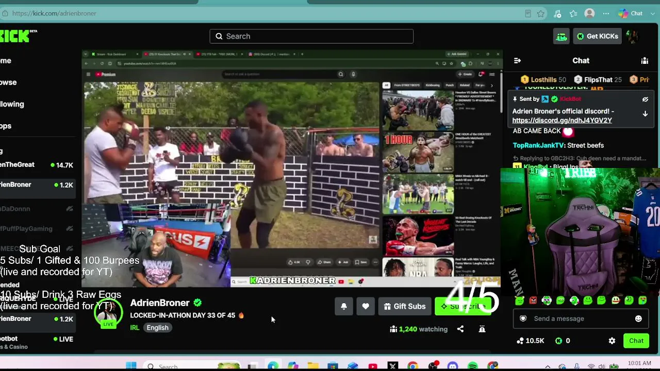Open the IRL category link

click(x=135, y=328)
